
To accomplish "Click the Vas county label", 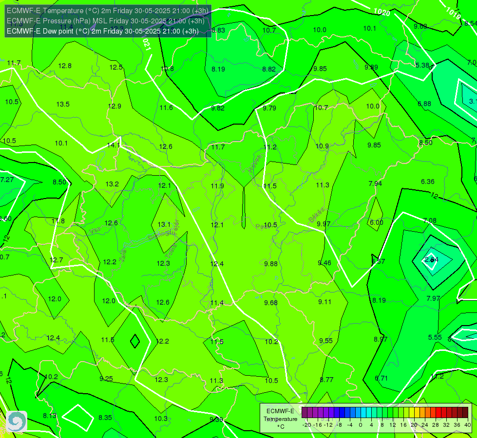I will tap(95, 231).
